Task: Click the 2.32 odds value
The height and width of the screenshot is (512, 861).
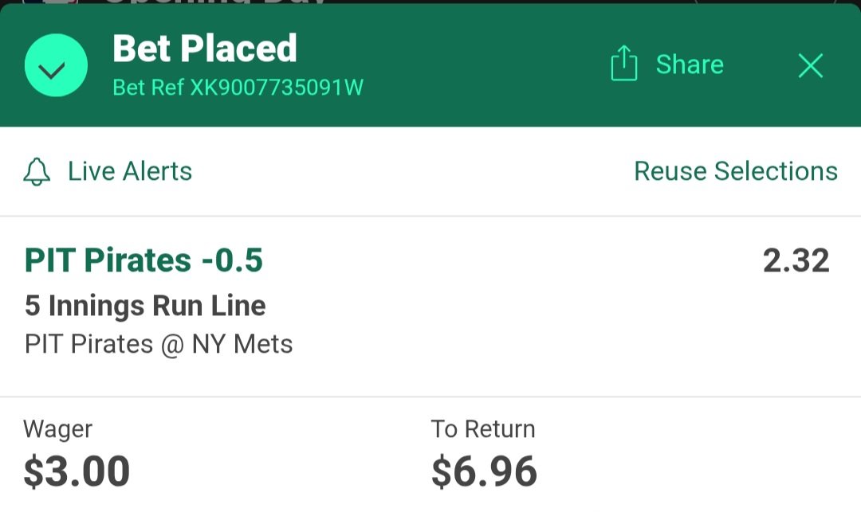Action: point(796,261)
